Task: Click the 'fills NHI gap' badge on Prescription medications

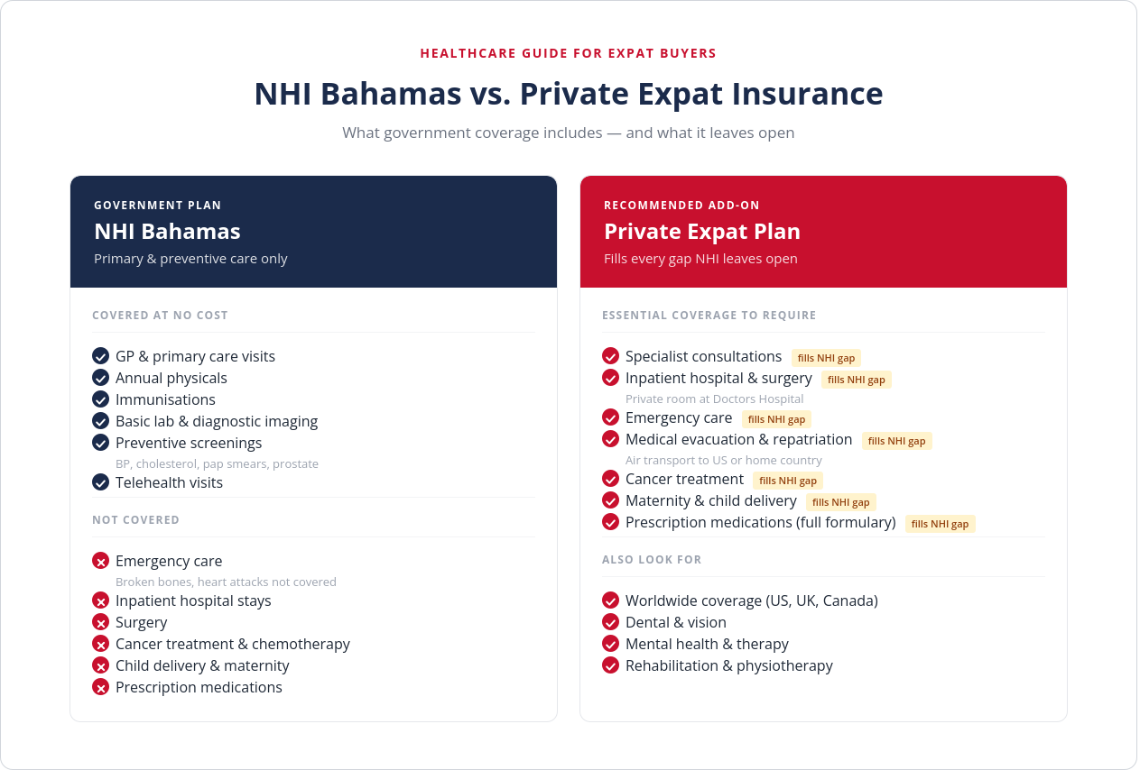Action: click(x=940, y=524)
